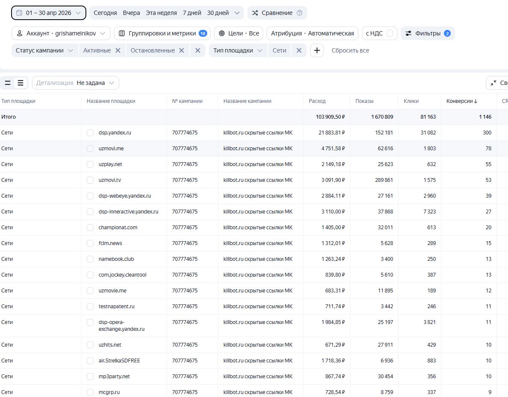Click the sort arrow next to Конверсии
The width and height of the screenshot is (508, 397).
(476, 101)
